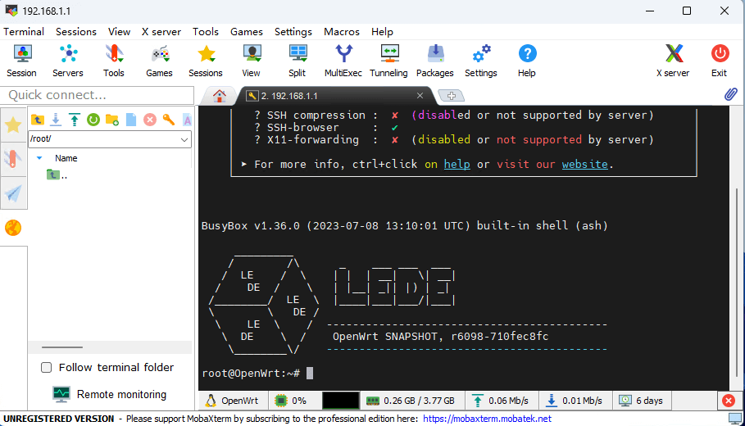Viewport: 745px width, 426px height.
Task: Open the Macros paper plane sidebar tab
Action: coord(13,193)
